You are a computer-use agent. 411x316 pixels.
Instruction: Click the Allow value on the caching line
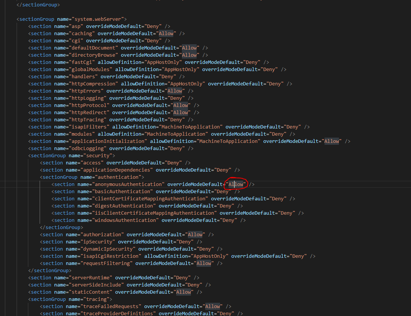[x=166, y=34]
